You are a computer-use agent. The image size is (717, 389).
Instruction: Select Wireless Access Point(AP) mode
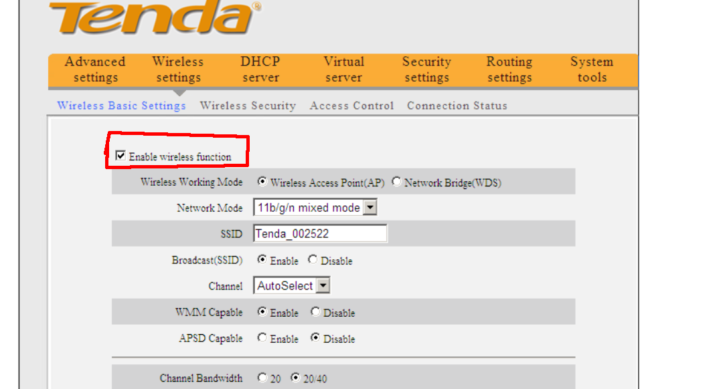coord(262,182)
